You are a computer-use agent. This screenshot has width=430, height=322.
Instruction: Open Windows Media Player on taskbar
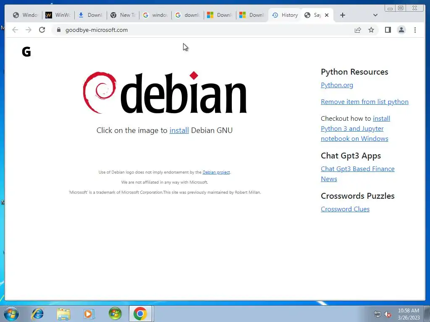tap(89, 314)
